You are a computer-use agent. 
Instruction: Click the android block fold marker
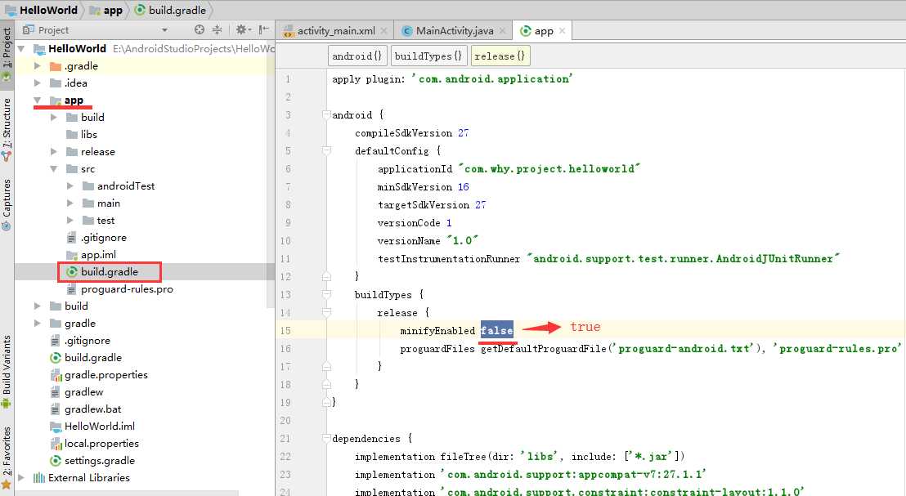click(x=326, y=114)
